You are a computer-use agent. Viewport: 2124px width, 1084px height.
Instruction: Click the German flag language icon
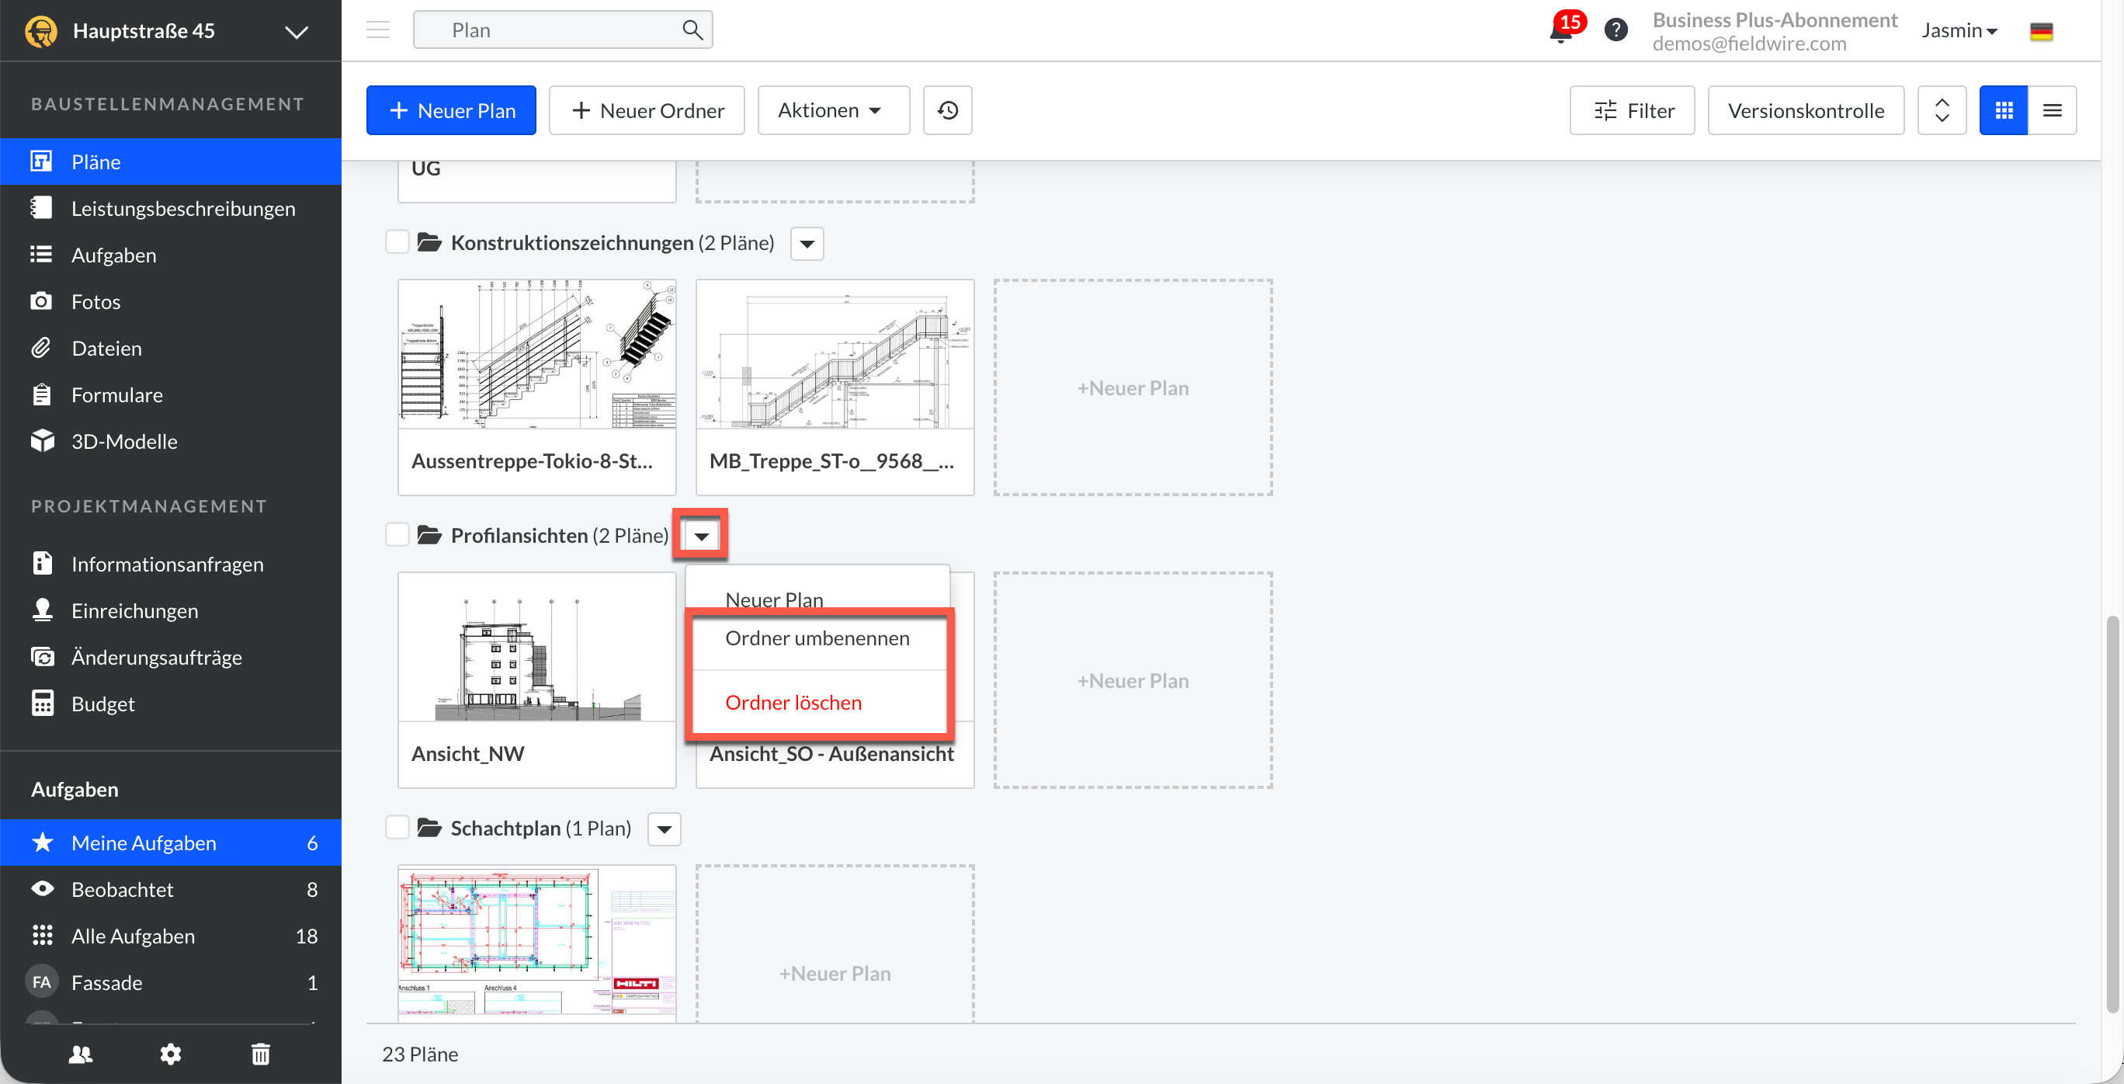pyautogui.click(x=2041, y=31)
